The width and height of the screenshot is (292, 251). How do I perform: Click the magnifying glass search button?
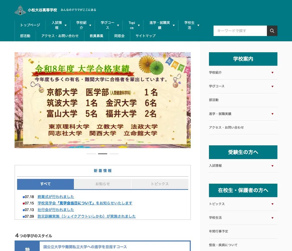[272, 31]
